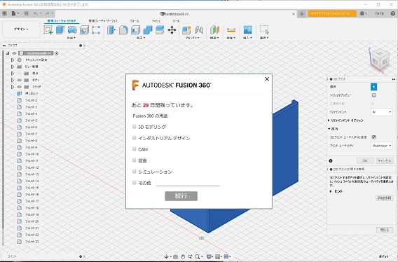Select the Revolve tool icon
Image resolution: width=398 pixels, height=262 pixels.
point(72,30)
